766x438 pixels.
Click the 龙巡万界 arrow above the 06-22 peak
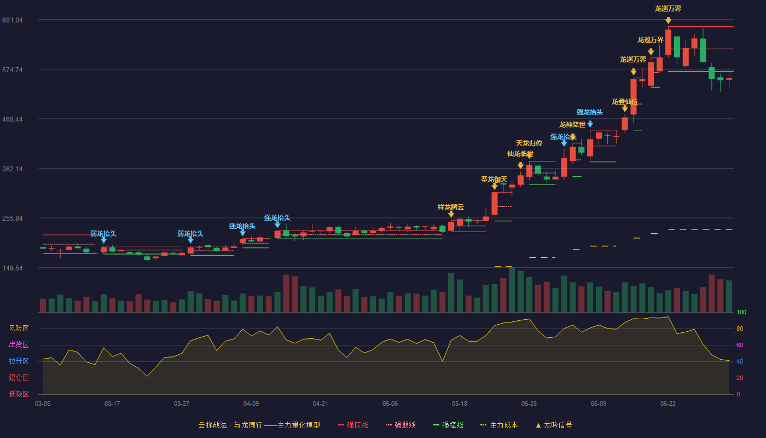[x=668, y=20]
